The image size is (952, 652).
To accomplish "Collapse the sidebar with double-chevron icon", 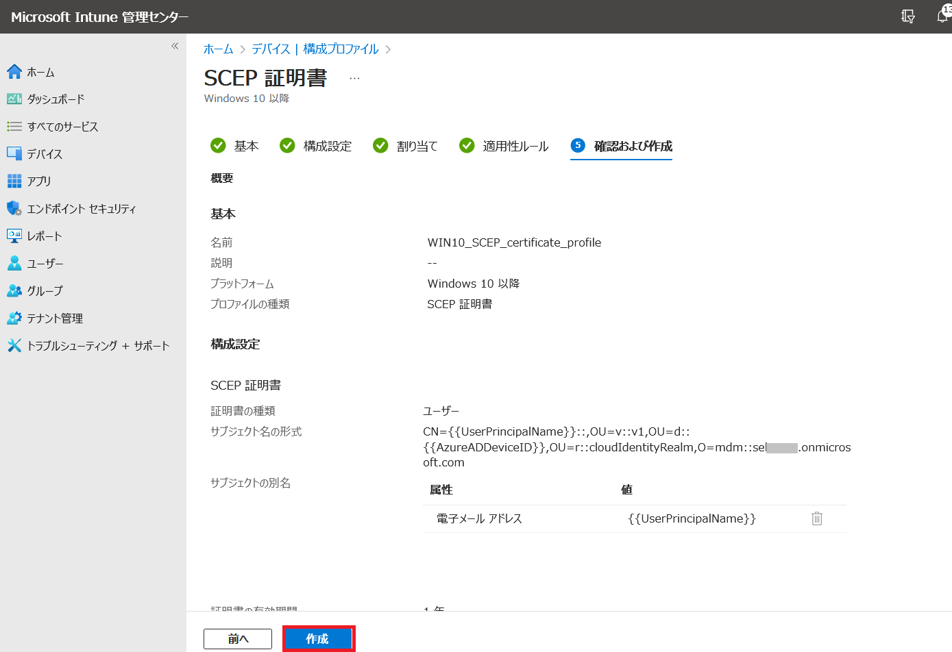I will 175,46.
